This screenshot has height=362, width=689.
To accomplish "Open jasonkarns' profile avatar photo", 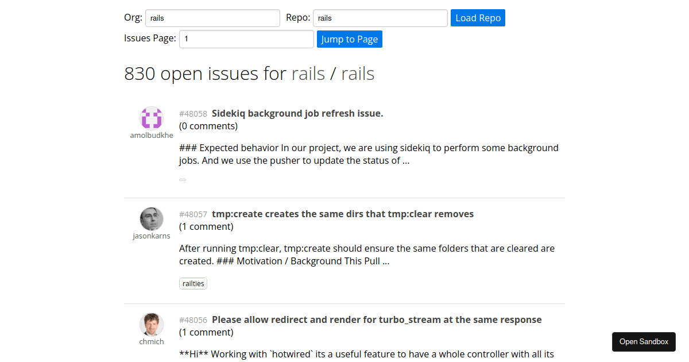I will pos(152,219).
